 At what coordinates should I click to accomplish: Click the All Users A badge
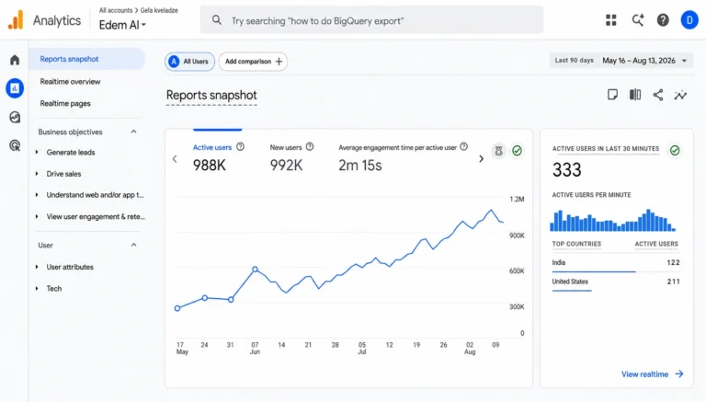coord(174,62)
